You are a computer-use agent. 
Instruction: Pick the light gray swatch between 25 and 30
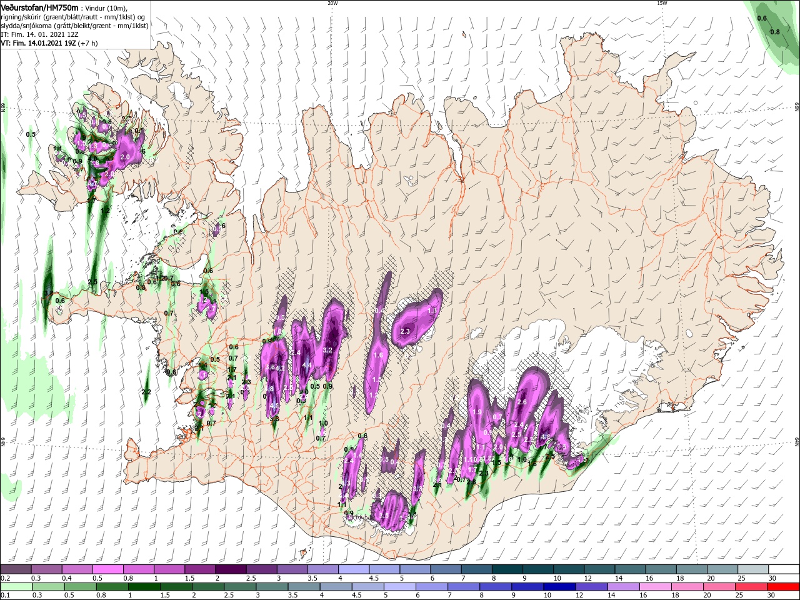(x=753, y=569)
